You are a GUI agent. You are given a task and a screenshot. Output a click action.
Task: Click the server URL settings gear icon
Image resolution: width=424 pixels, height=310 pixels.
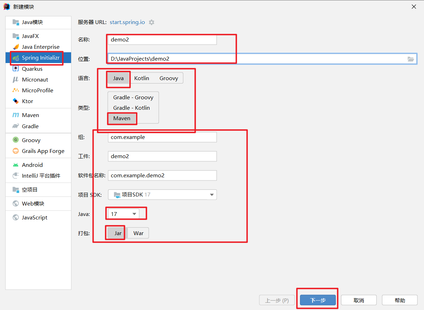point(152,22)
